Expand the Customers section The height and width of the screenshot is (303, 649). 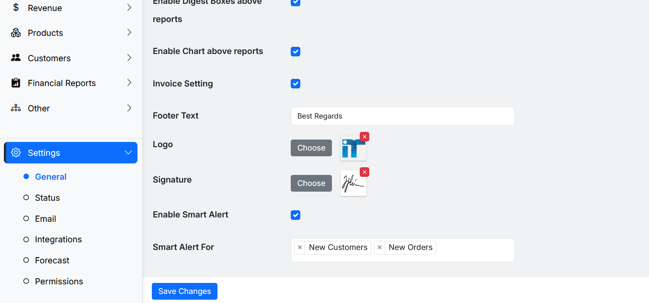click(x=128, y=58)
